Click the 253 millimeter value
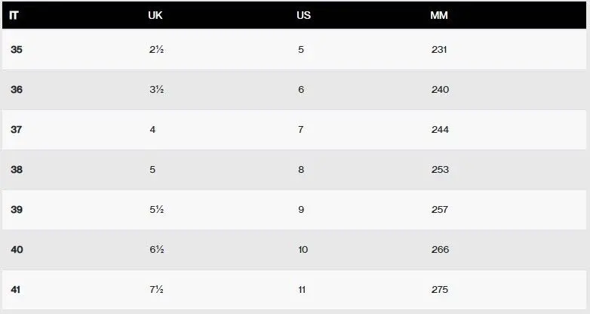590x314 pixels. pyautogui.click(x=440, y=169)
